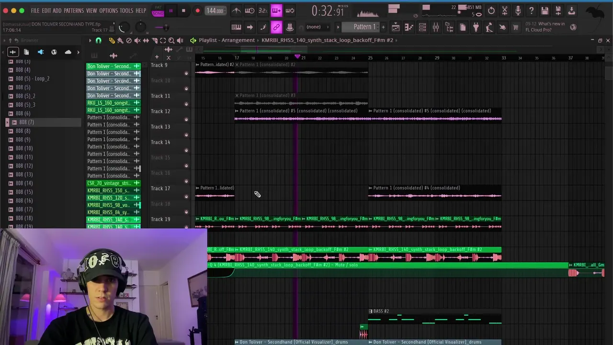The width and height of the screenshot is (613, 345).
Task: Select the CSR_70_vintage_stri picker entry
Action: pos(114,183)
